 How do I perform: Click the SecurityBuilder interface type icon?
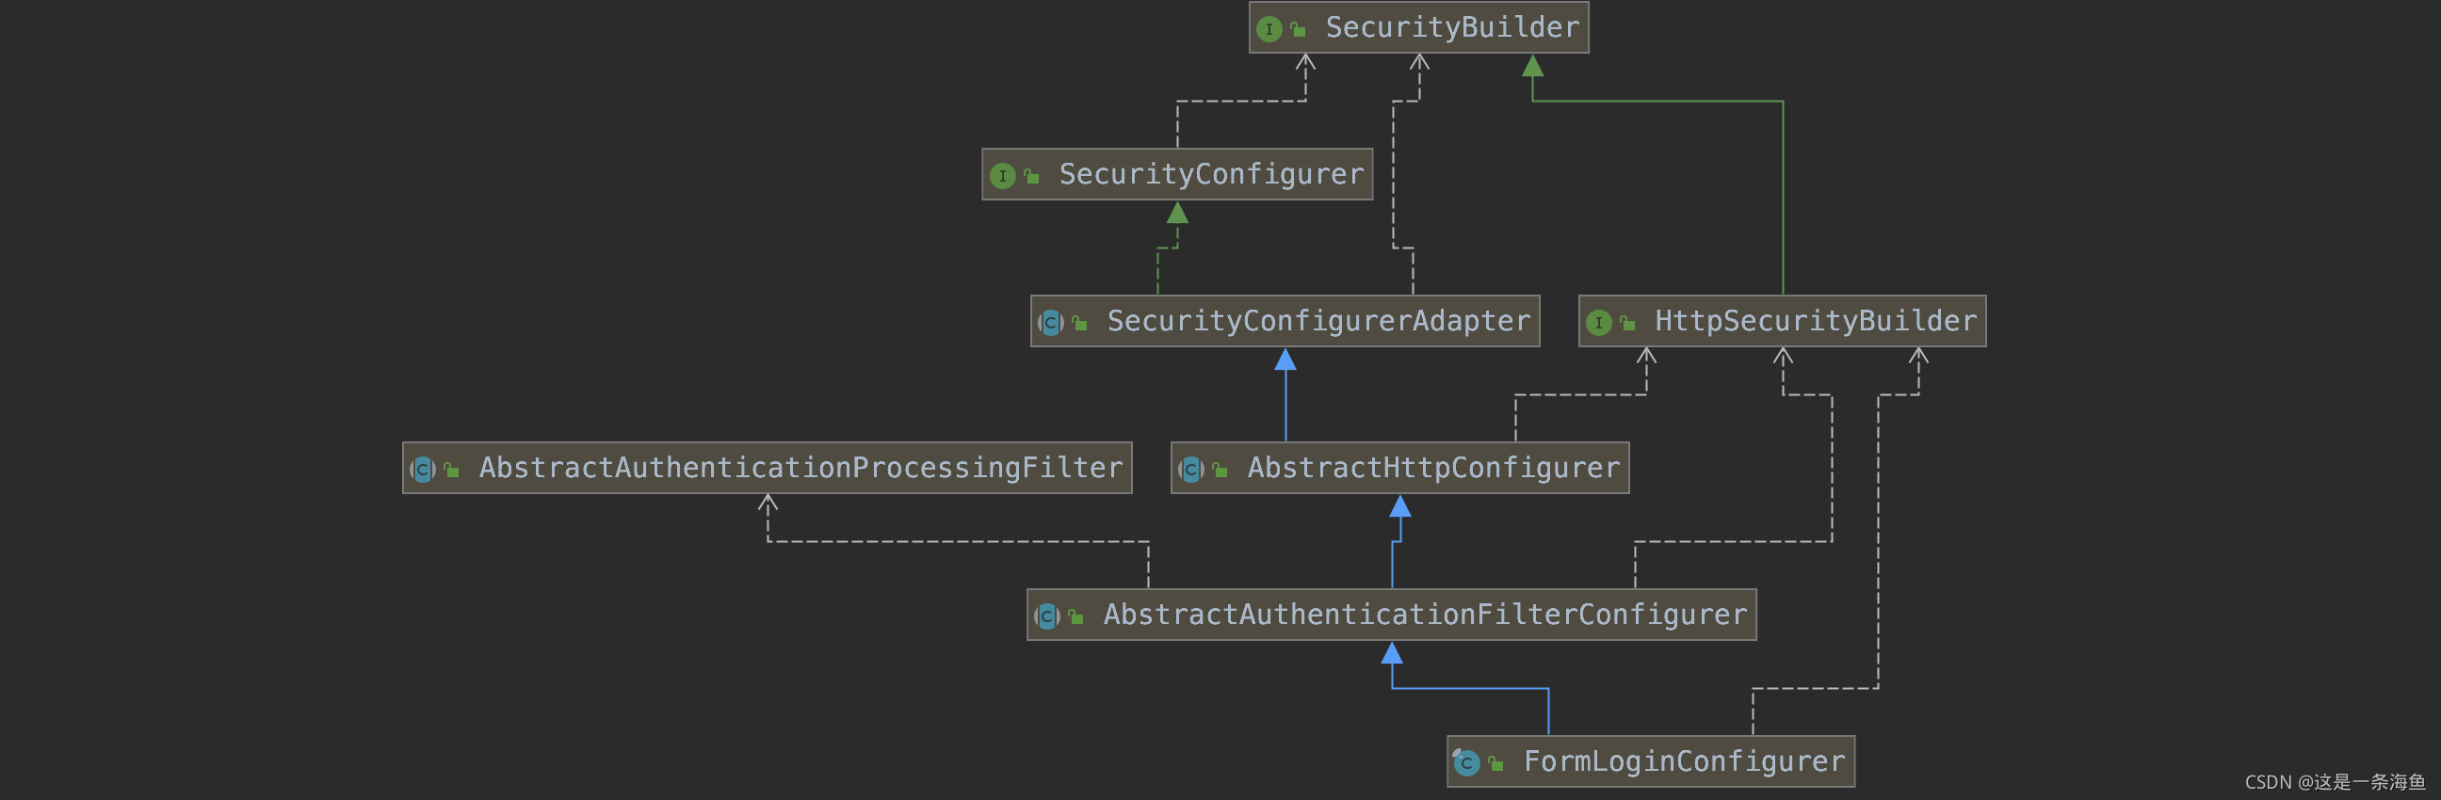[x=1269, y=29]
